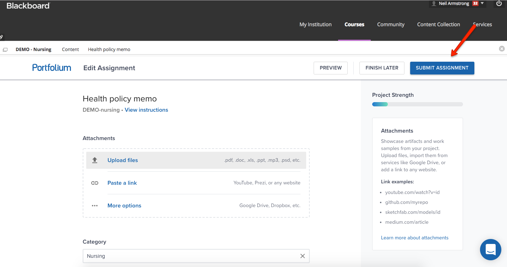507x267 pixels.
Task: Open the Courses tab
Action: (x=354, y=24)
